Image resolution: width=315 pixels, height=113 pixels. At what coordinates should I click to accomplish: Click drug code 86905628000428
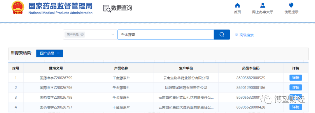point(251,107)
